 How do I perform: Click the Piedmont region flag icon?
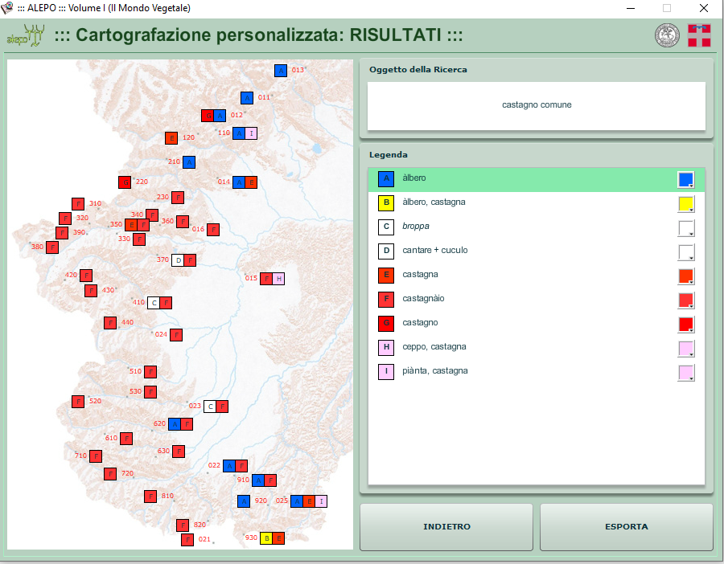coord(699,36)
